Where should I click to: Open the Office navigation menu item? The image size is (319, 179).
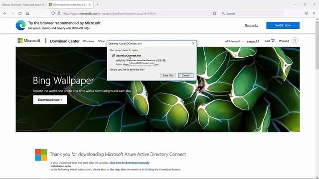pyautogui.click(x=101, y=41)
